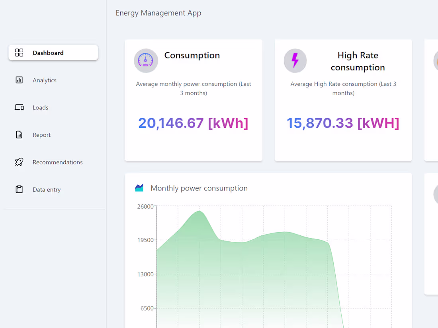Screen dimensions: 438x328
Task: Click the Data entry clipboard icon
Action: pyautogui.click(x=19, y=189)
